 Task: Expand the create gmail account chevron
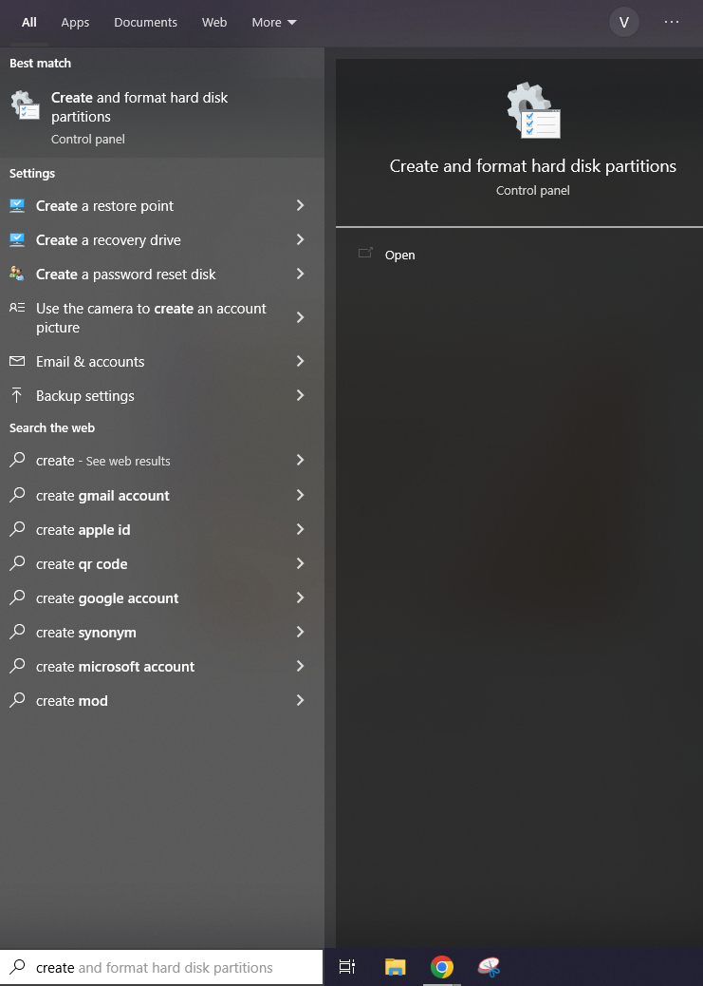(x=301, y=495)
